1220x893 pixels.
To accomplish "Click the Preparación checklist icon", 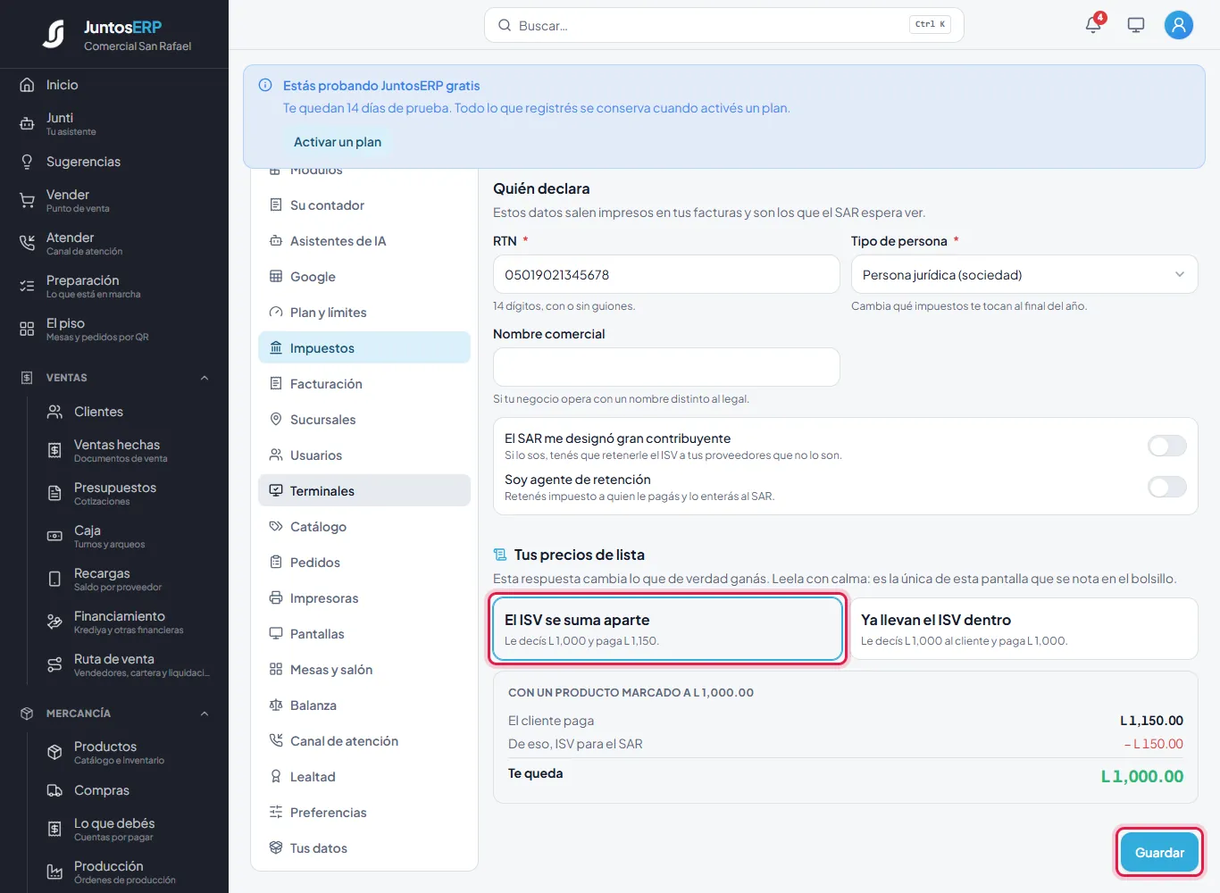I will tap(27, 287).
